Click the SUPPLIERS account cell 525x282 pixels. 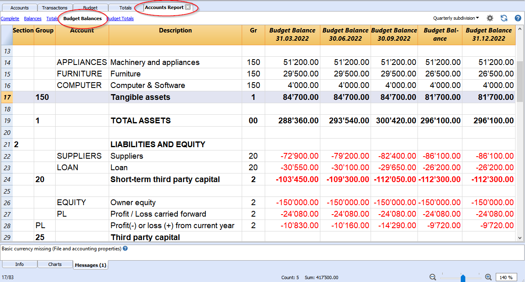tap(82, 156)
